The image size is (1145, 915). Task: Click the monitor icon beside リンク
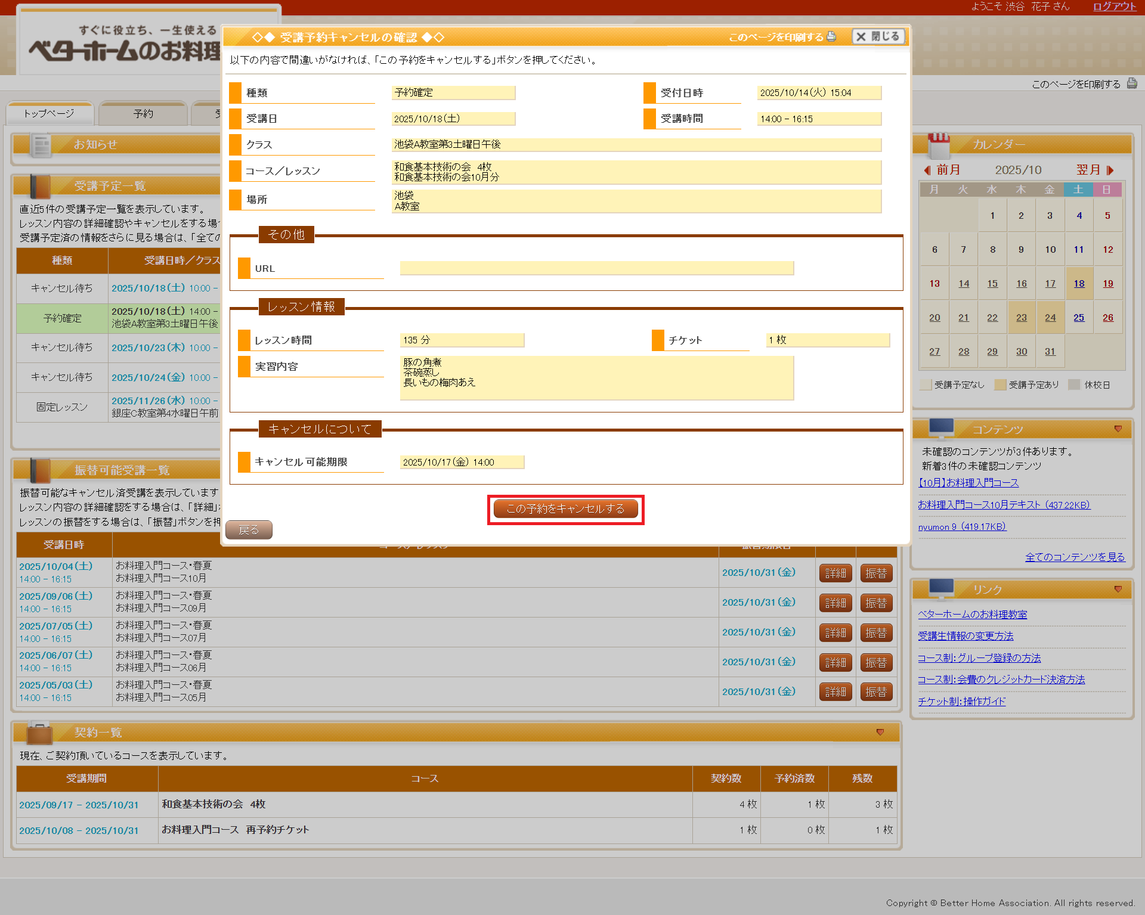(941, 588)
